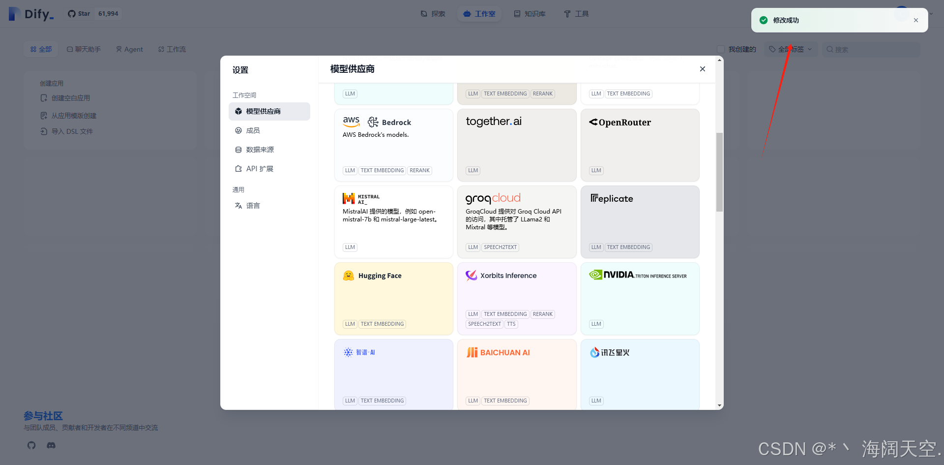Click the LLM tag on 讯飞星火 card
Image resolution: width=944 pixels, height=465 pixels.
click(x=596, y=401)
